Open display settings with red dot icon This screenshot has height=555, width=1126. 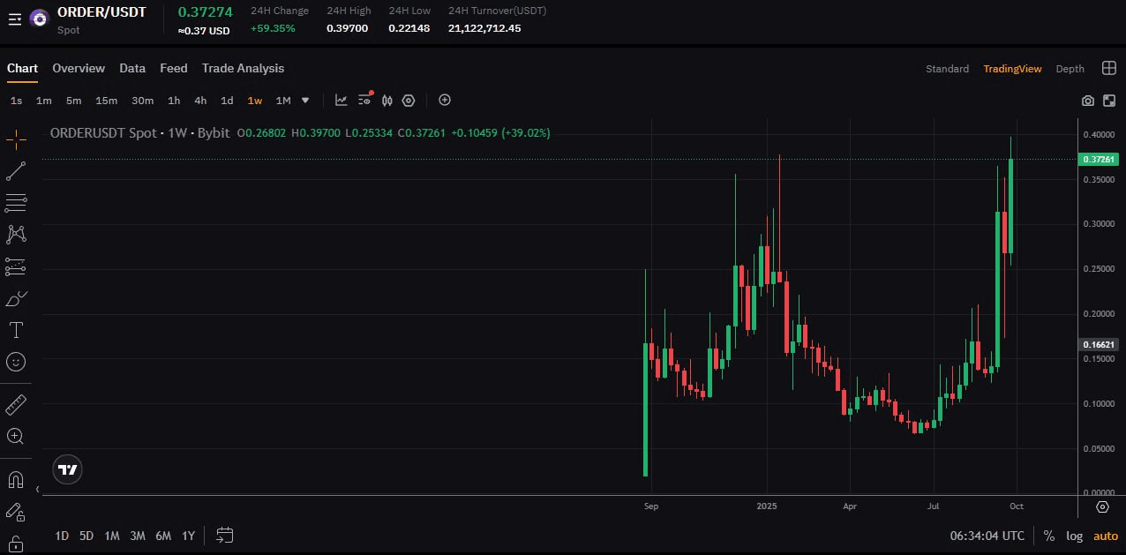365,100
